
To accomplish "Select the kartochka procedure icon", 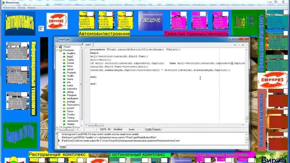I will coord(64,89).
